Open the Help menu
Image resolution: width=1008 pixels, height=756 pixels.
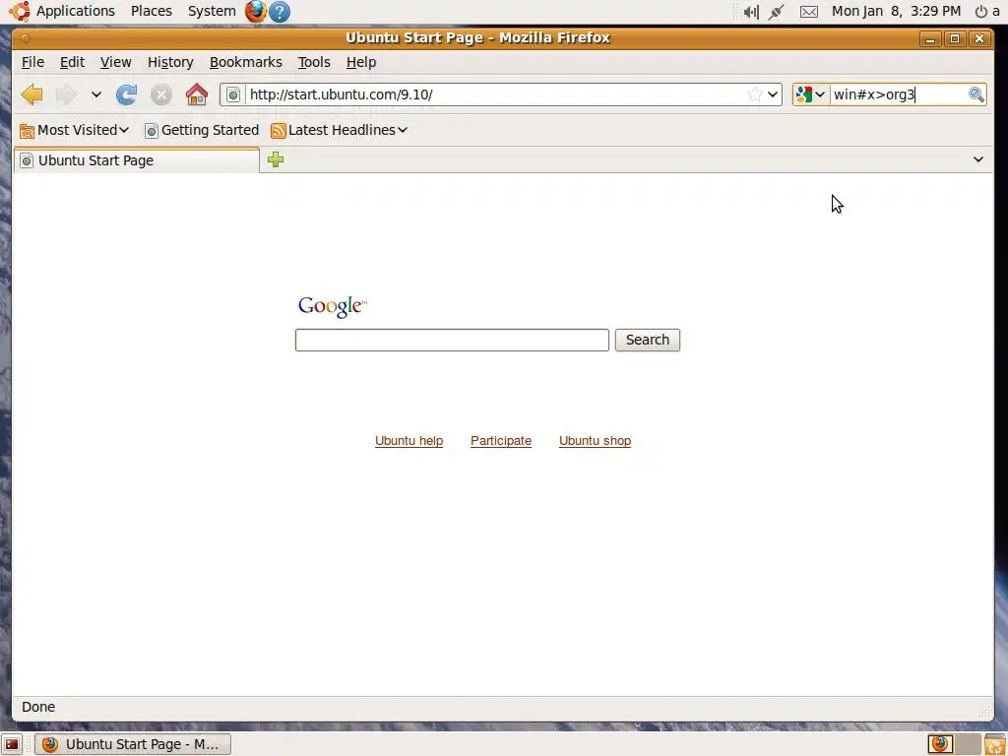pos(361,62)
